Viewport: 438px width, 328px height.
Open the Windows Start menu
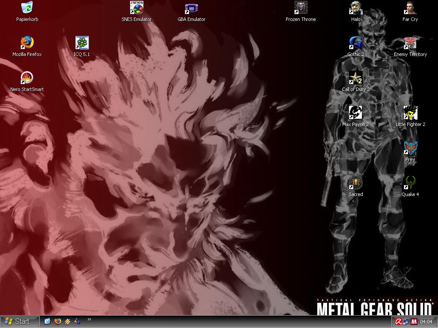click(x=20, y=322)
